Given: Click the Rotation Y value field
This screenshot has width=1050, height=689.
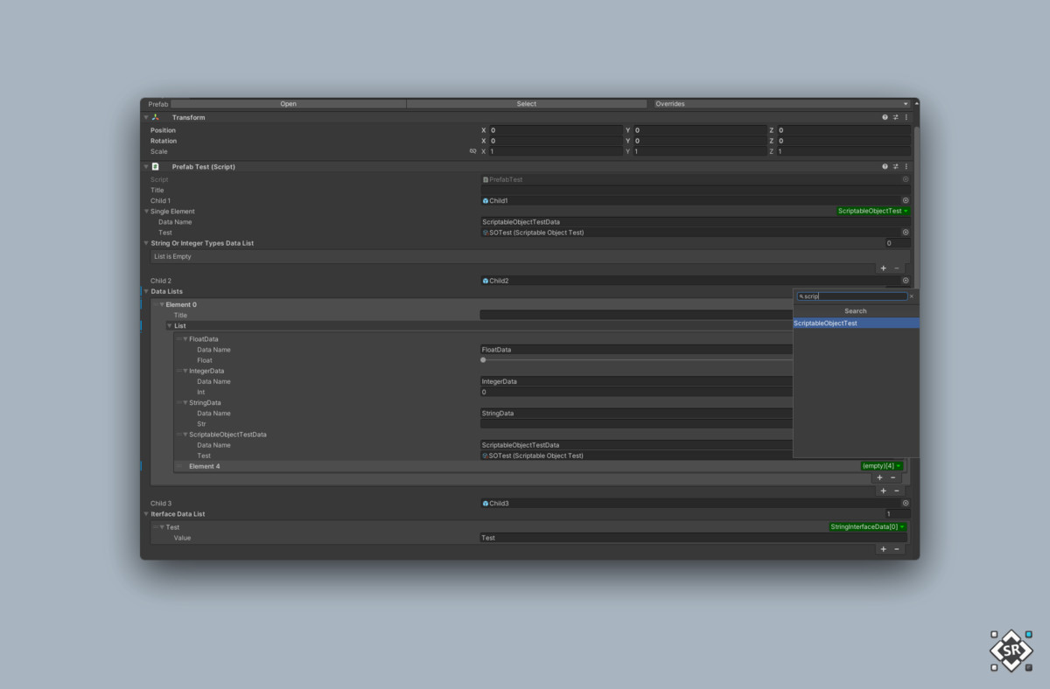Looking at the screenshot, I should 699,141.
